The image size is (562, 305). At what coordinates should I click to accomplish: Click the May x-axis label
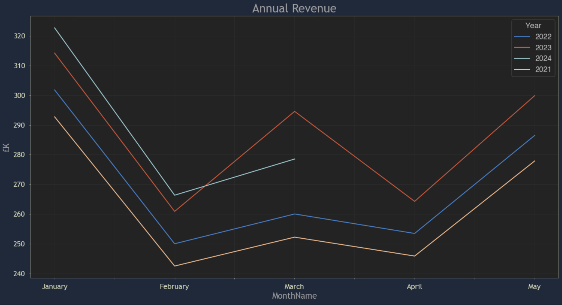pyautogui.click(x=534, y=286)
